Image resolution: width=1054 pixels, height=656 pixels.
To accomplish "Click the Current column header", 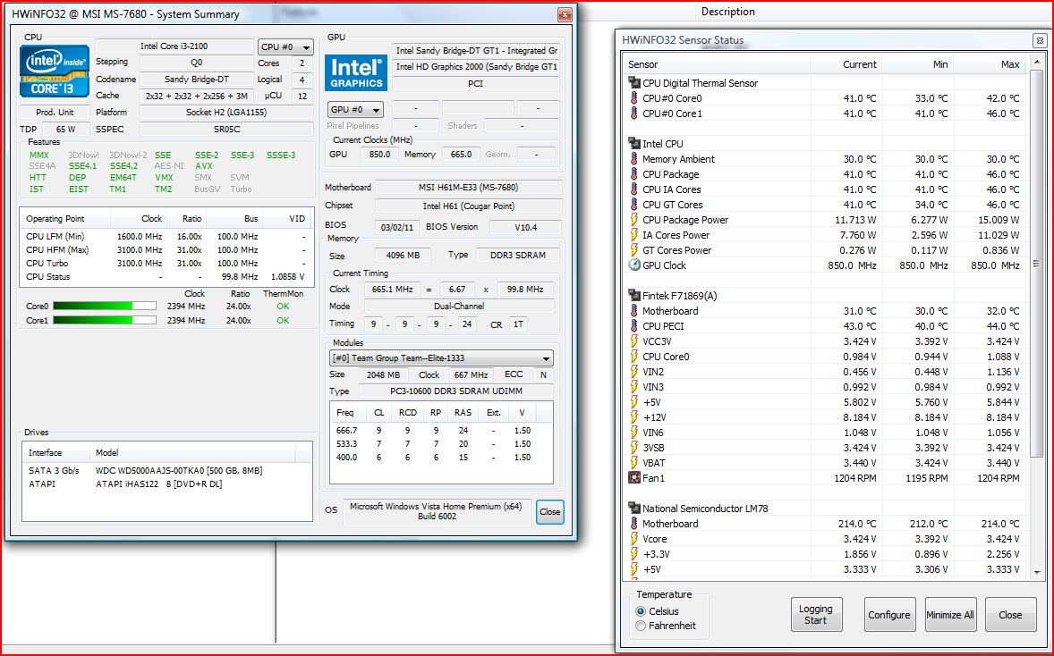I will click(x=846, y=64).
